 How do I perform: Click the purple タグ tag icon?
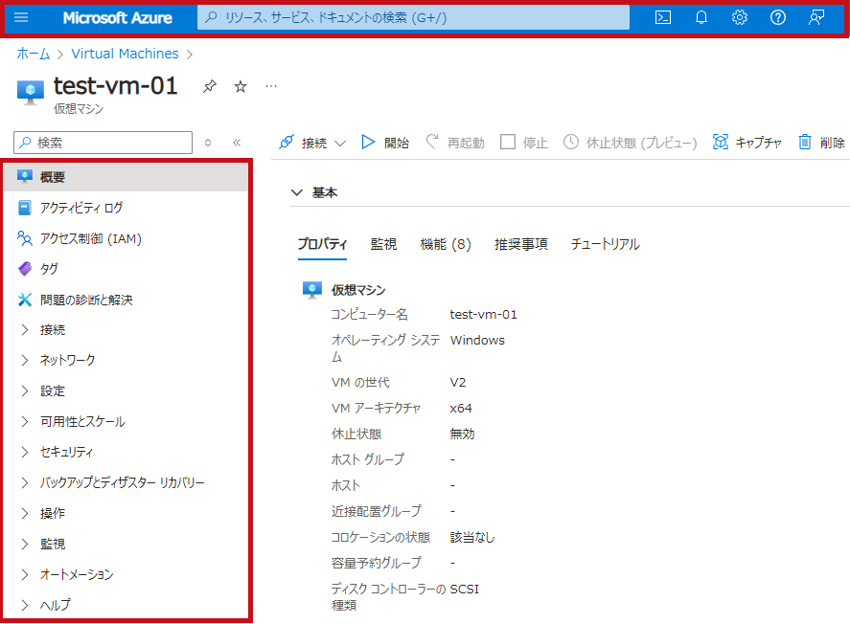click(x=25, y=269)
